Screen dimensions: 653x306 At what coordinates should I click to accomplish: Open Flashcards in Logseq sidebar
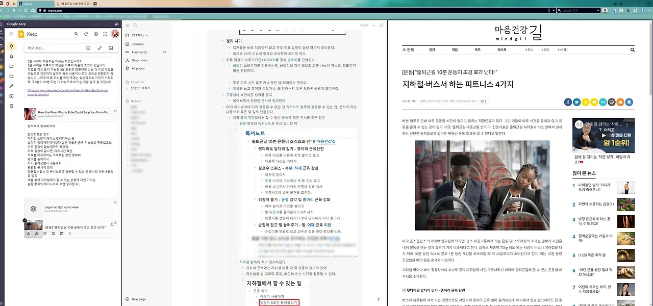[x=146, y=52]
